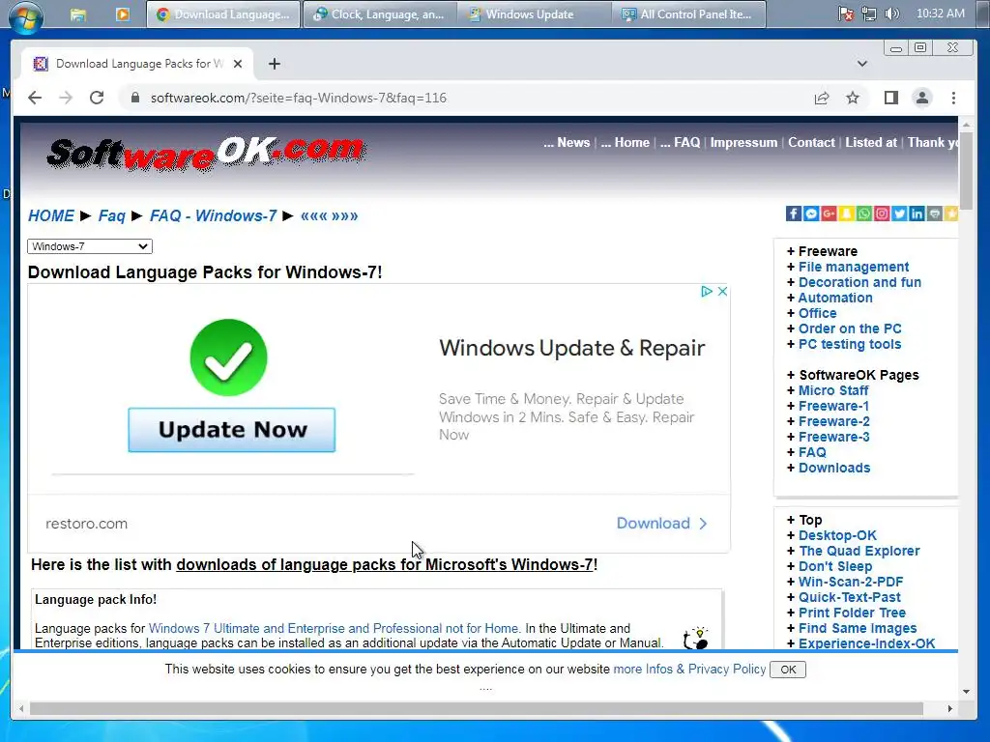Screen dimensions: 990x742
Task: Click the vertical page scrollbar thumb
Action: [x=966, y=172]
